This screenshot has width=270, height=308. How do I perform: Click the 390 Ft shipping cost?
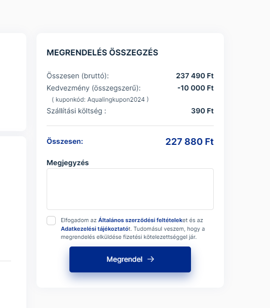[202, 111]
